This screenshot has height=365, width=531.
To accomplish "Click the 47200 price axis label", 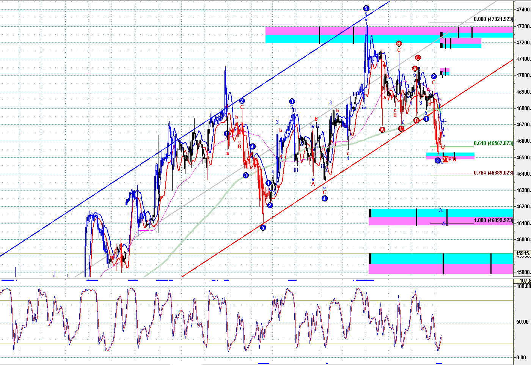I will tap(523, 42).
